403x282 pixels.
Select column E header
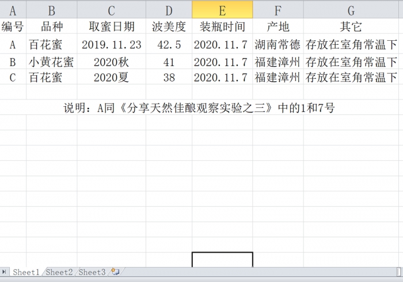222,10
